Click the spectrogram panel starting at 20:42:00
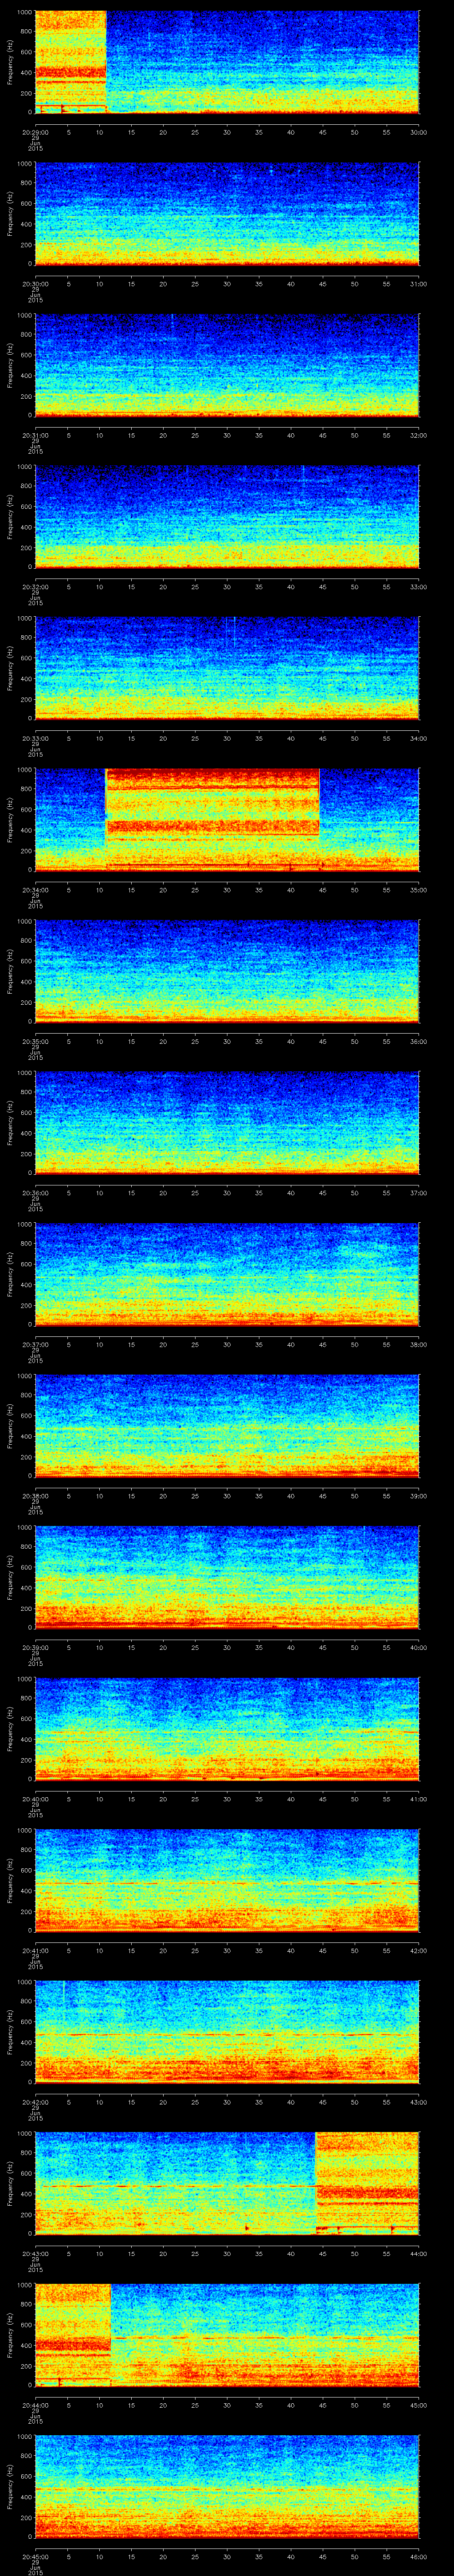 pyautogui.click(x=227, y=2032)
